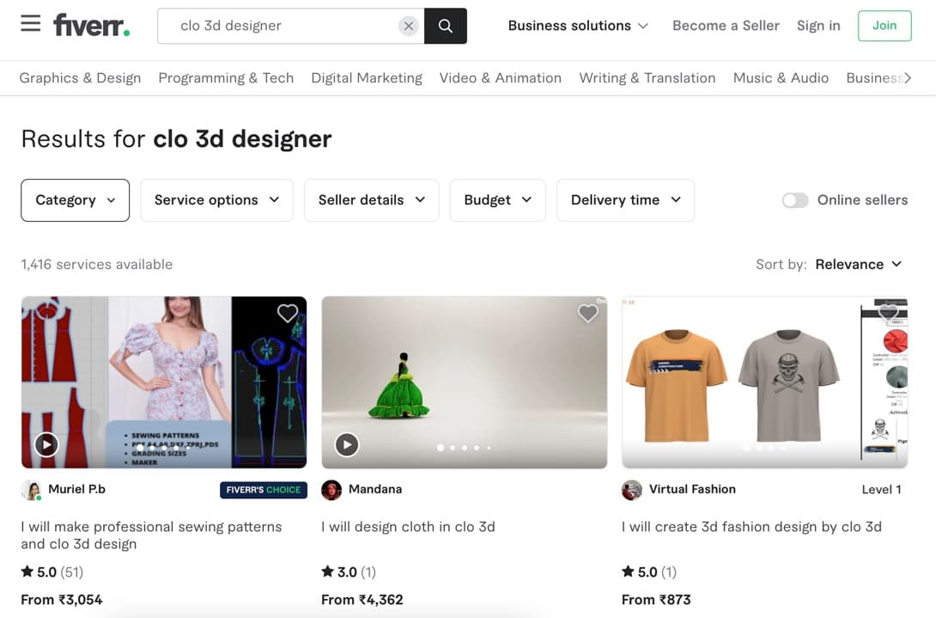This screenshot has height=618, width=936.
Task: Play Muriel P.b's gig video preview
Action: tap(46, 444)
